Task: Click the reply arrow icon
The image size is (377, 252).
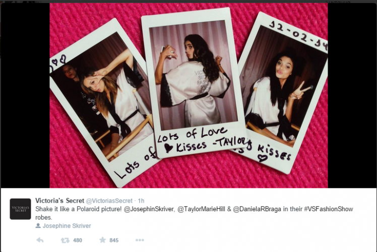Action: pyautogui.click(x=40, y=240)
